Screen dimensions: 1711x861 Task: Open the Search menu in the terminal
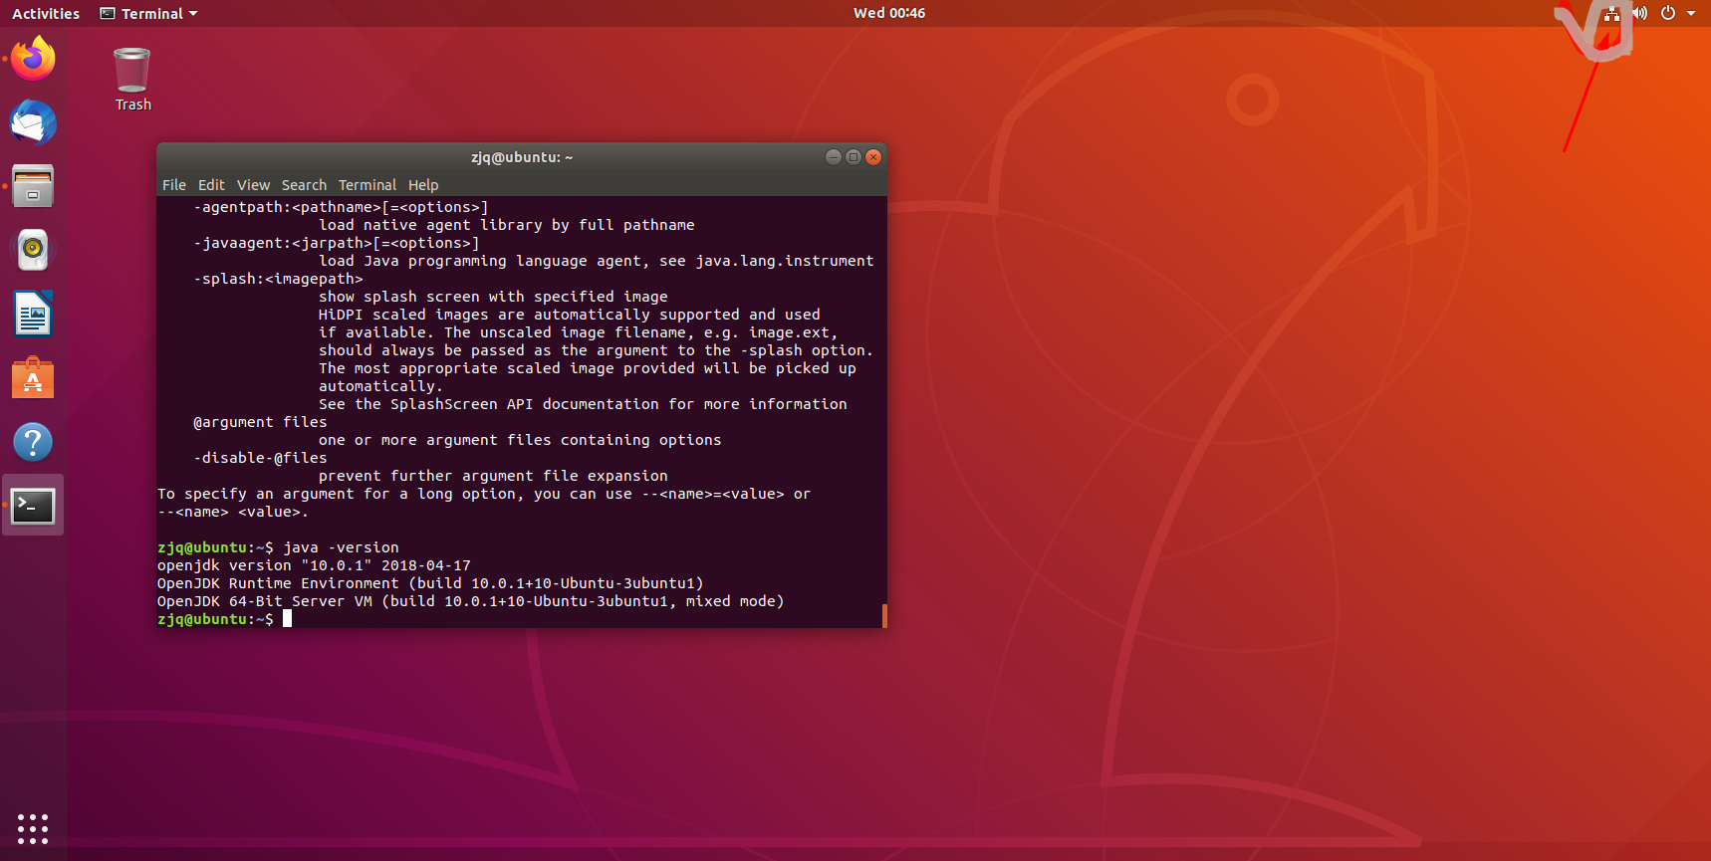point(304,185)
